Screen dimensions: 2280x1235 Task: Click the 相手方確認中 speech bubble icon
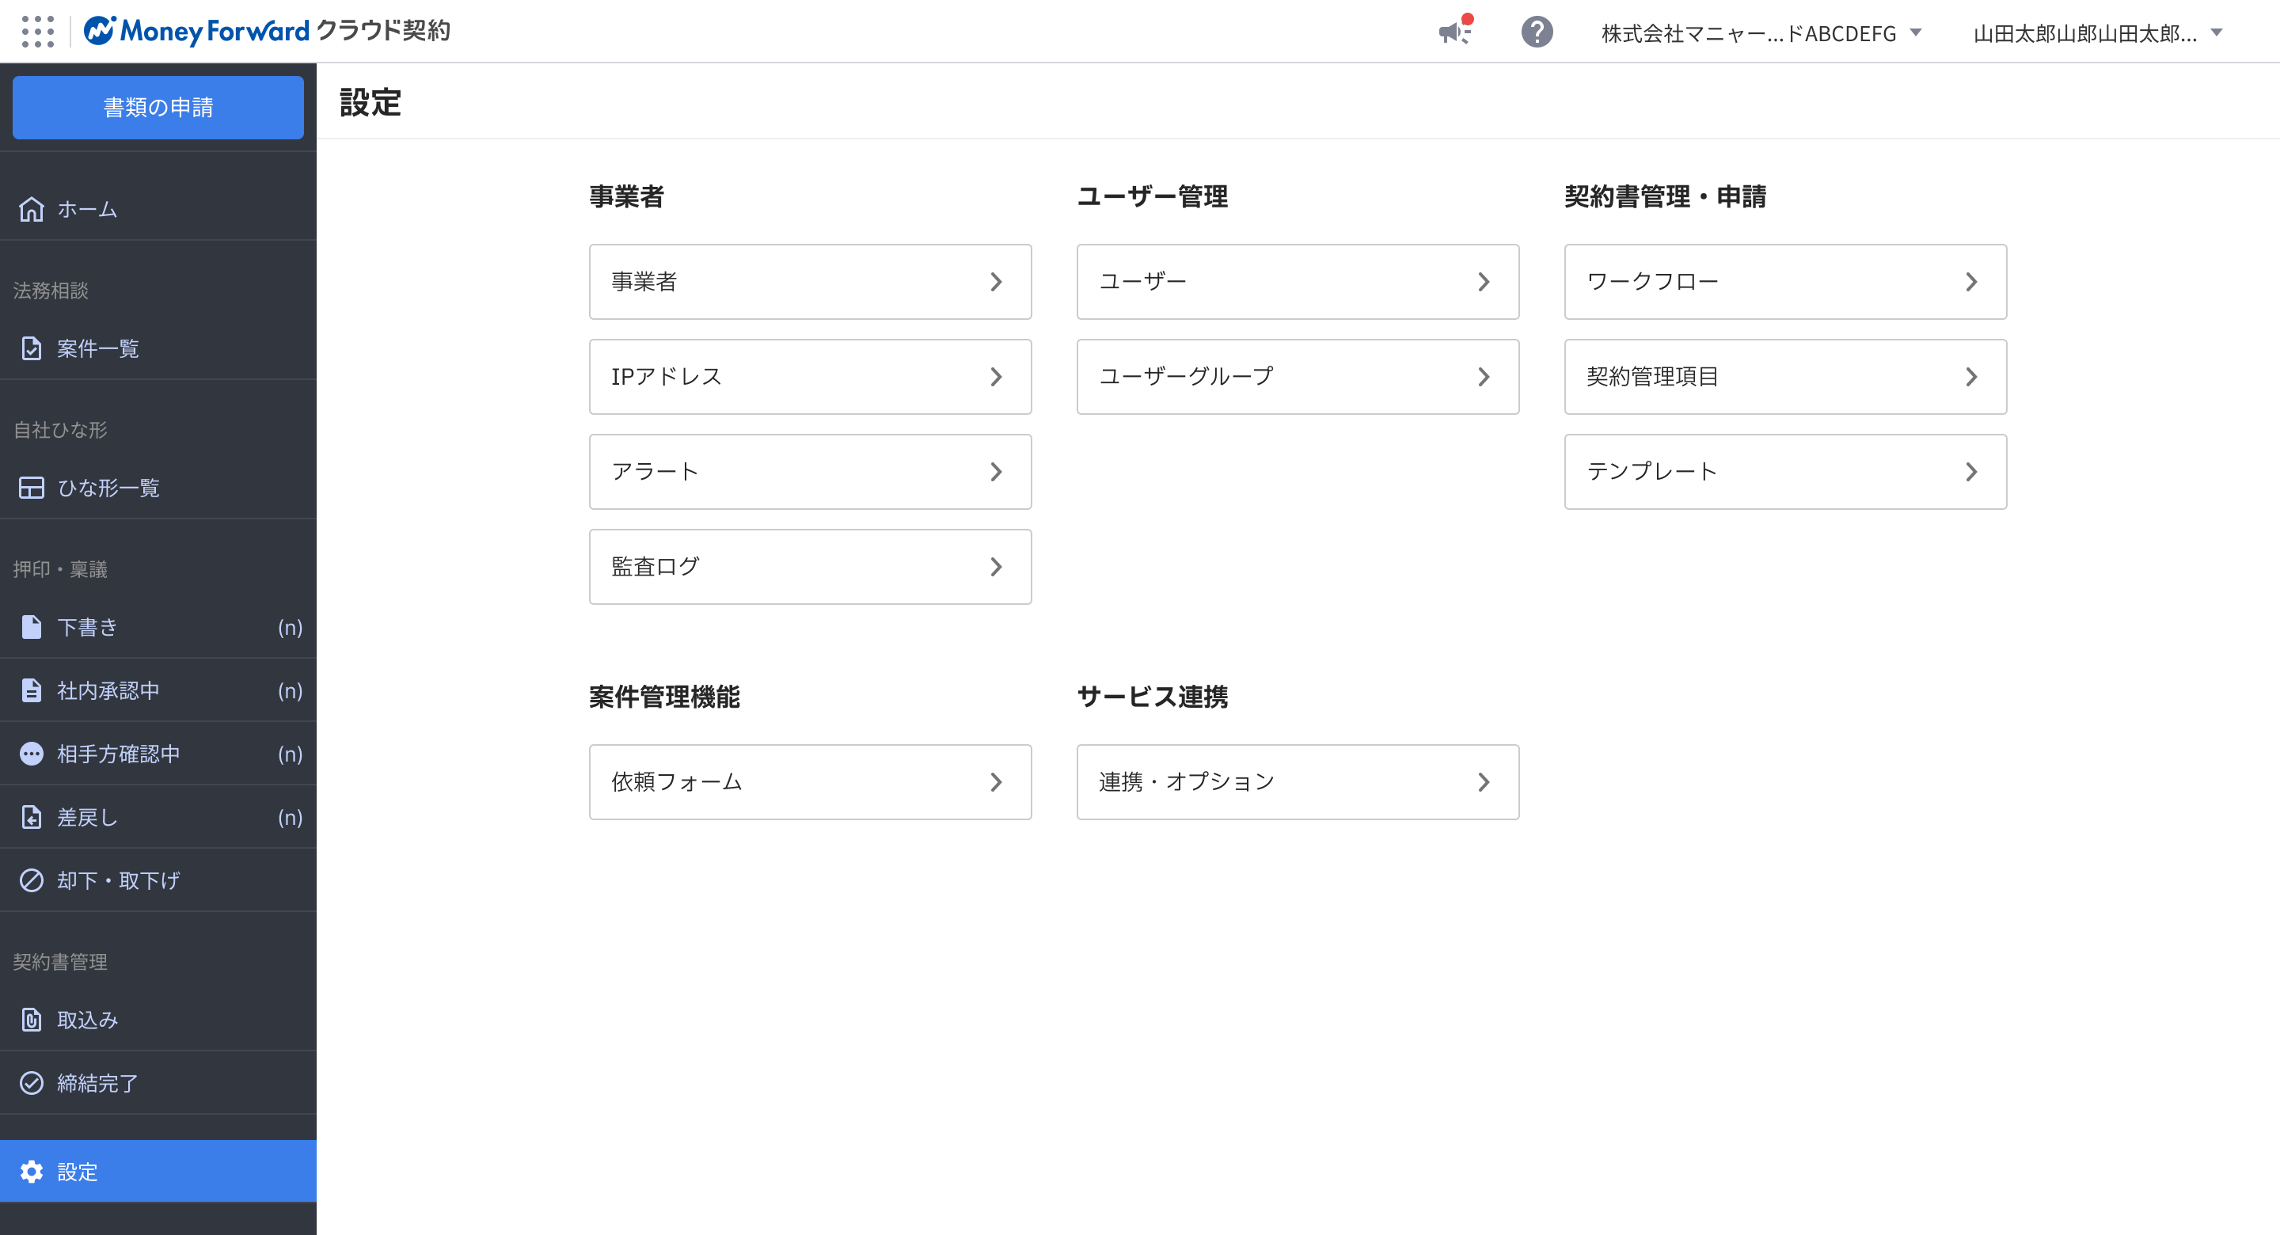(x=32, y=754)
